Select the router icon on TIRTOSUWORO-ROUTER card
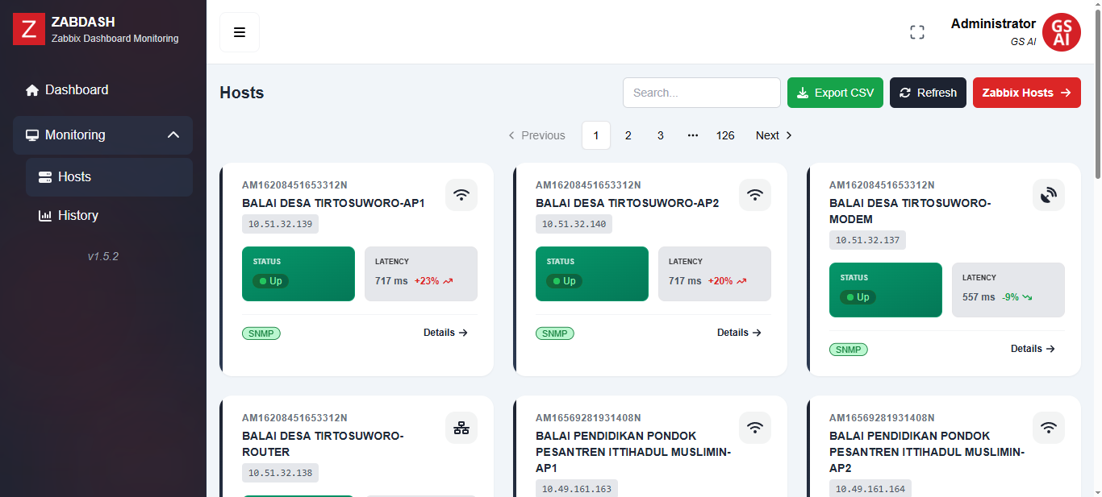The width and height of the screenshot is (1102, 497). [461, 427]
